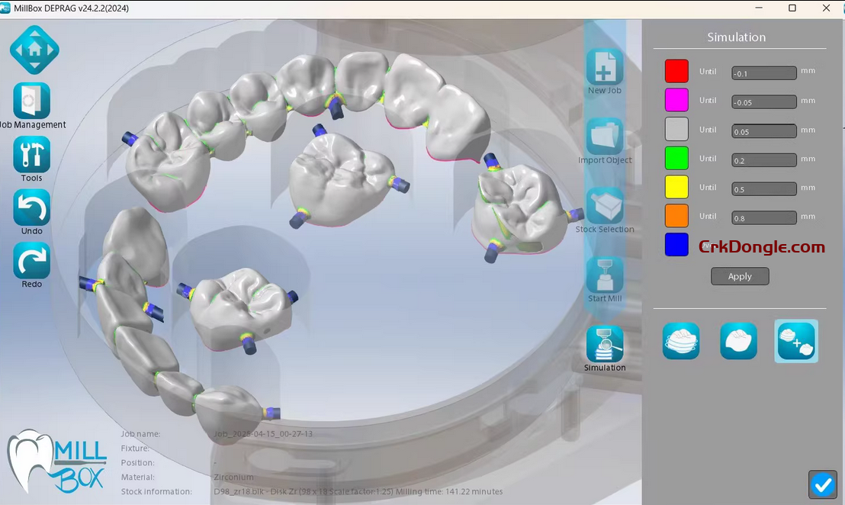The image size is (845, 505).
Task: Click the -0.1 mm value field
Action: click(763, 72)
